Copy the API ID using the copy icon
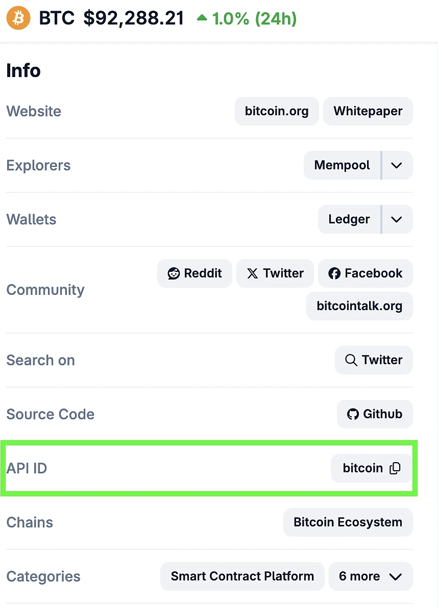 (x=395, y=468)
